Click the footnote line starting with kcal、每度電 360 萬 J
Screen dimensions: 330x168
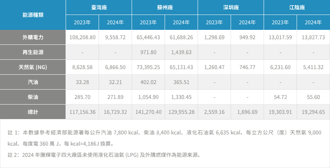point(61,144)
